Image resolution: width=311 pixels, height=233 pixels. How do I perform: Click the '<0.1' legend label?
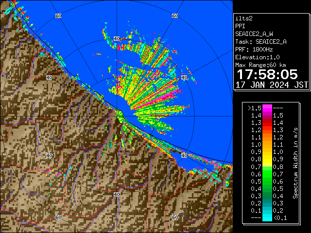point(280,218)
